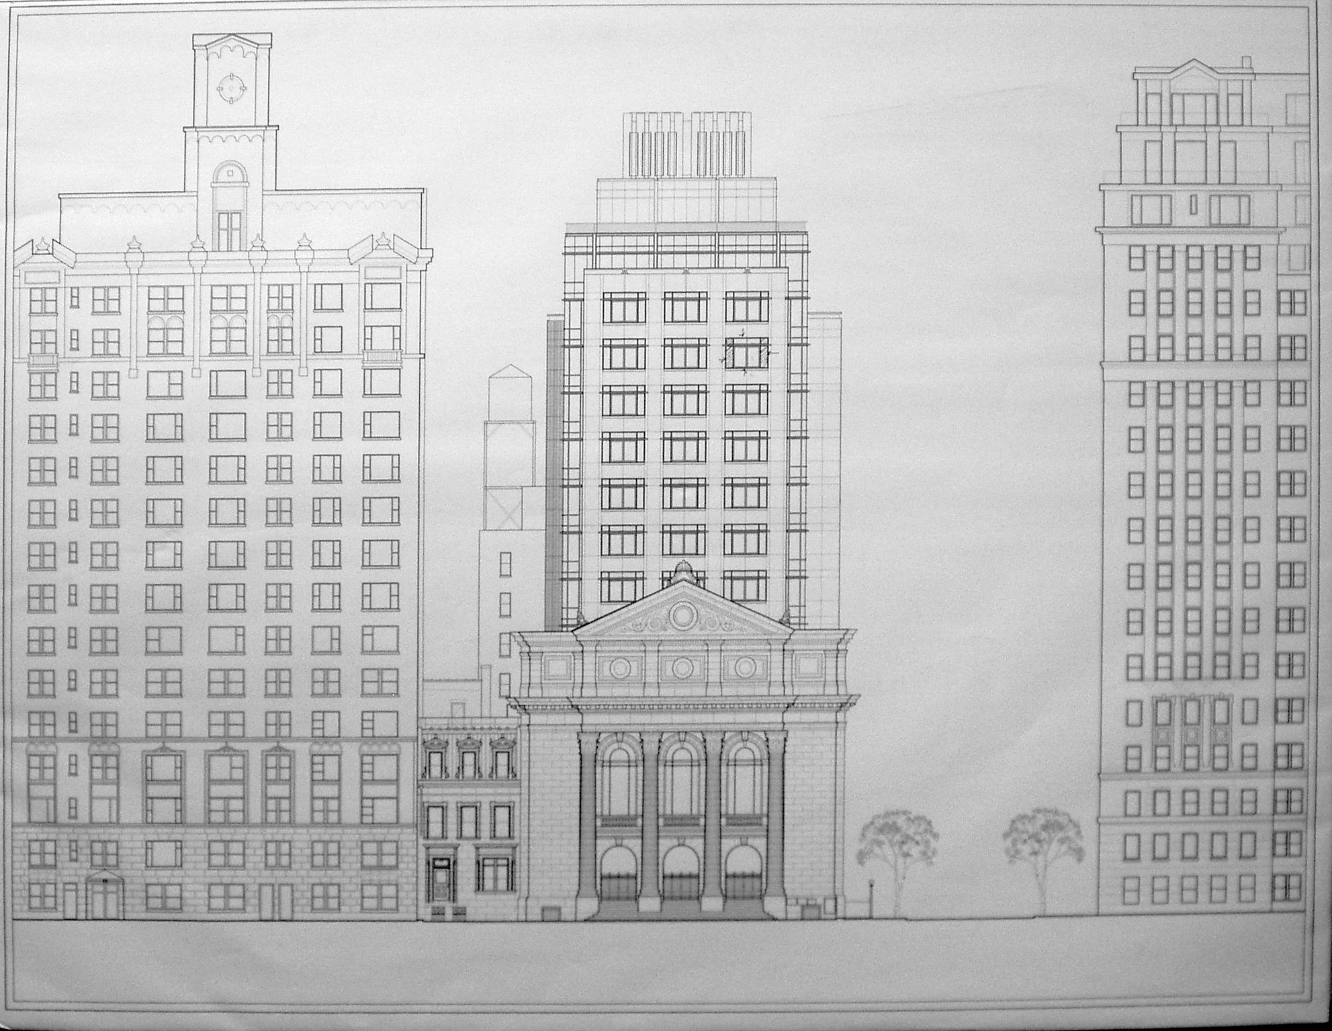
Task: Click the hatched highlighted window on the tower
Action: [746, 353]
